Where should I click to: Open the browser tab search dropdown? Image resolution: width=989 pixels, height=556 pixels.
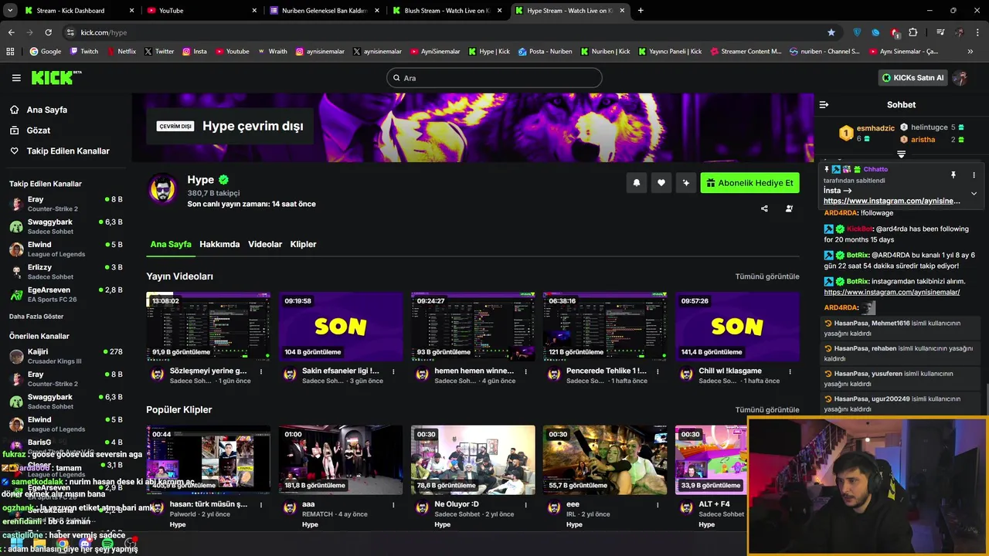tap(11, 11)
